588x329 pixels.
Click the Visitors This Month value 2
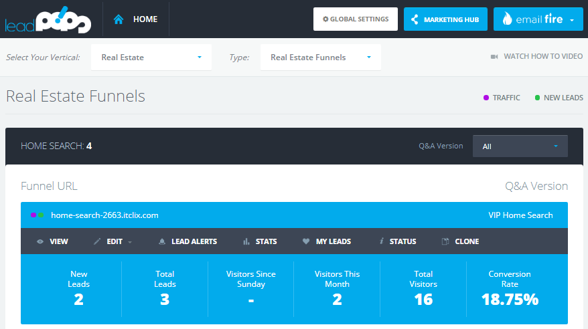pyautogui.click(x=337, y=300)
